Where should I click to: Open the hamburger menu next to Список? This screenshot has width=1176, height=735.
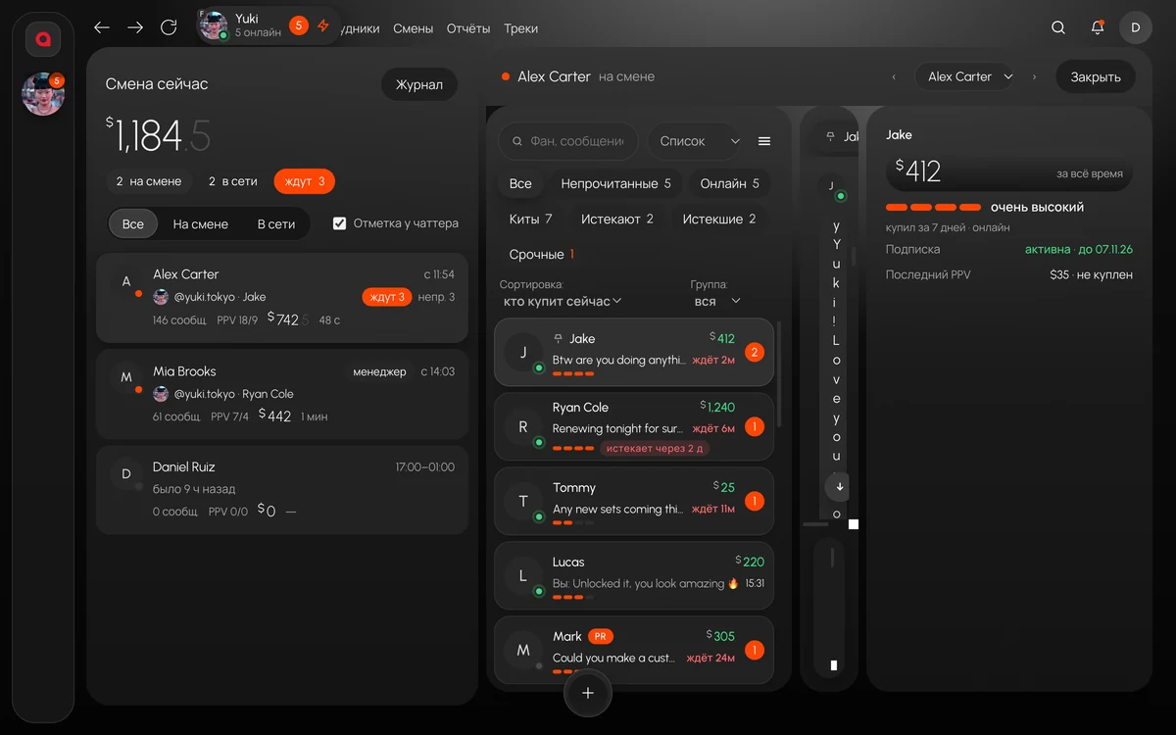click(764, 141)
